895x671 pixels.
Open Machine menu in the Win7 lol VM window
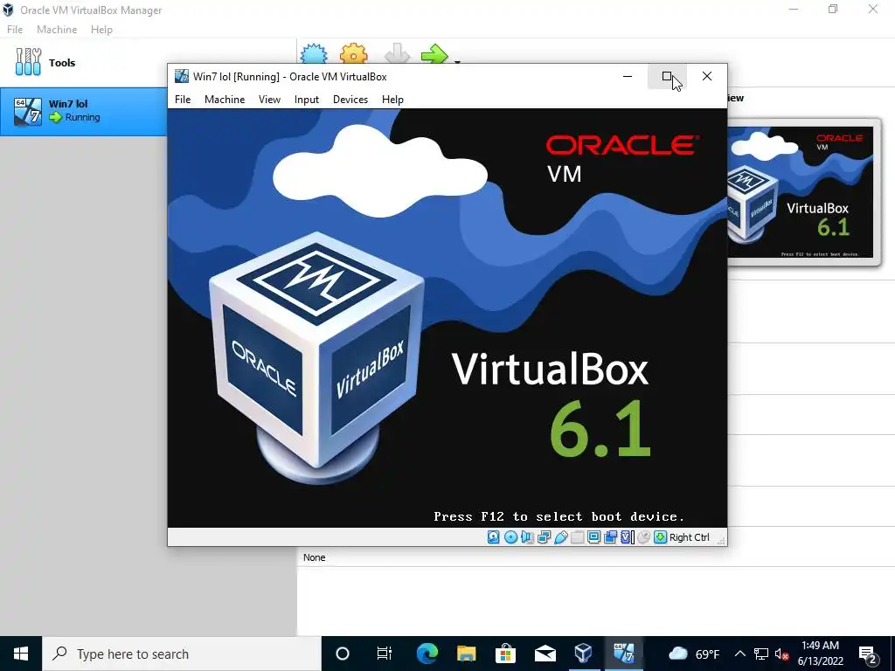[225, 100]
